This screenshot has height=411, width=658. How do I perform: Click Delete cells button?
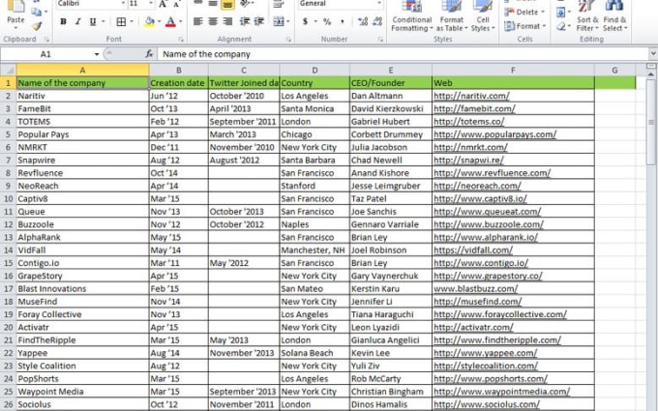524,12
